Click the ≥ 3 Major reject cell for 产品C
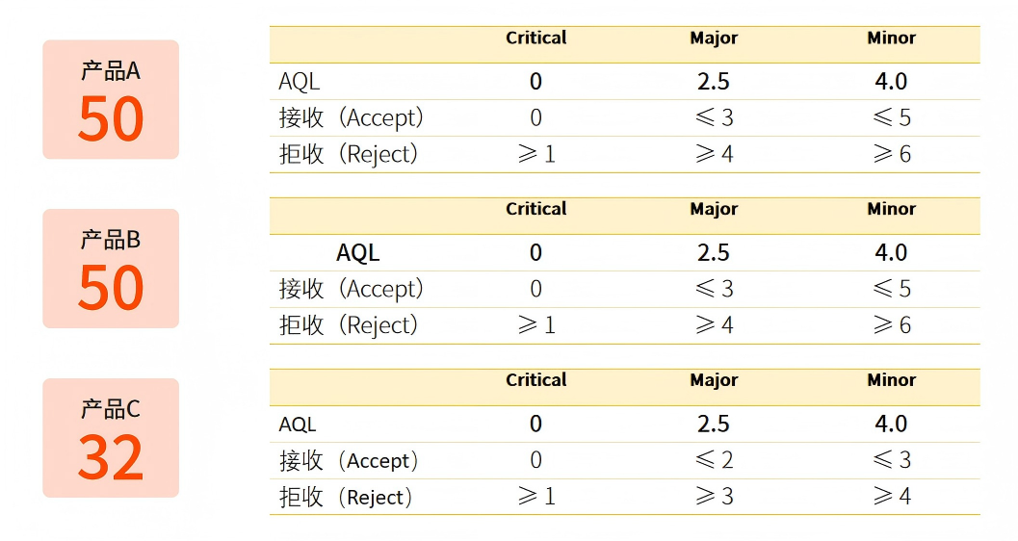1018x541 pixels. coord(714,497)
